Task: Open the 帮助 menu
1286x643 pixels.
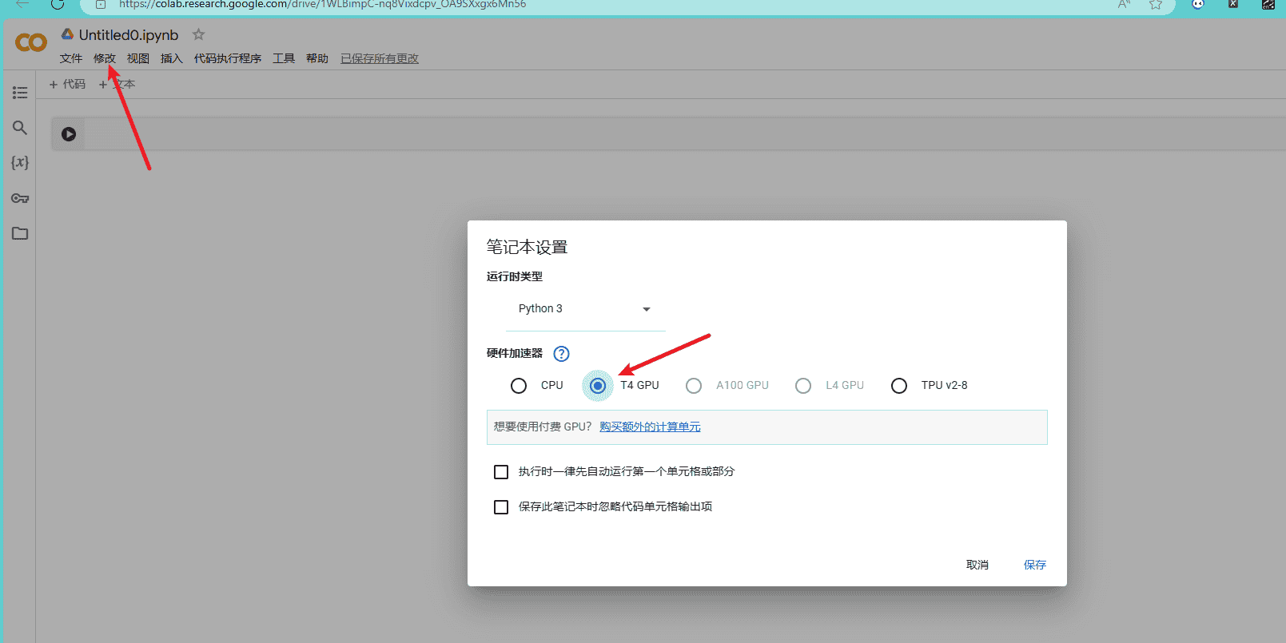Action: [x=317, y=58]
